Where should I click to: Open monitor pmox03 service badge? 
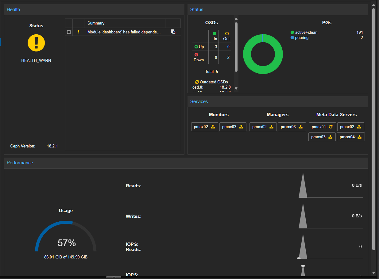[x=233, y=127]
